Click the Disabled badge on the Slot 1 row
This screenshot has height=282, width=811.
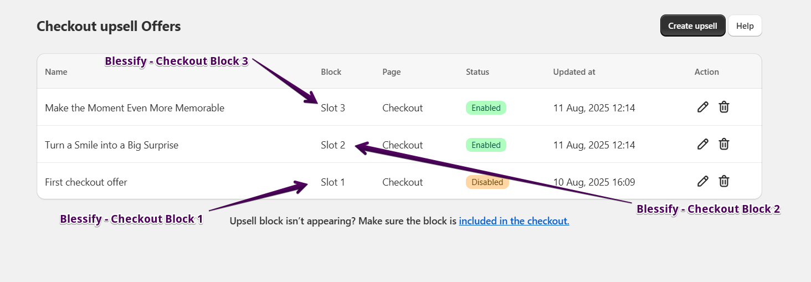(487, 182)
